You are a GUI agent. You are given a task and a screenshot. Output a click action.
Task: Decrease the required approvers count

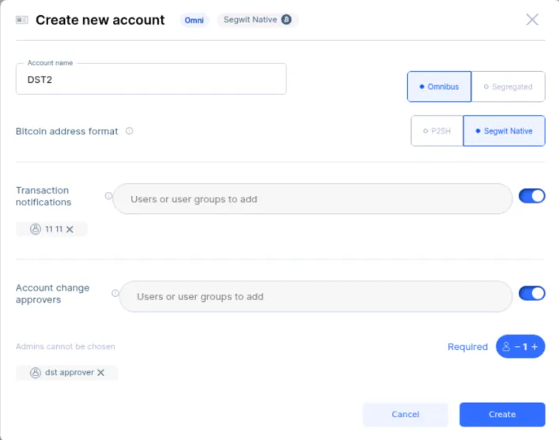[x=517, y=347]
